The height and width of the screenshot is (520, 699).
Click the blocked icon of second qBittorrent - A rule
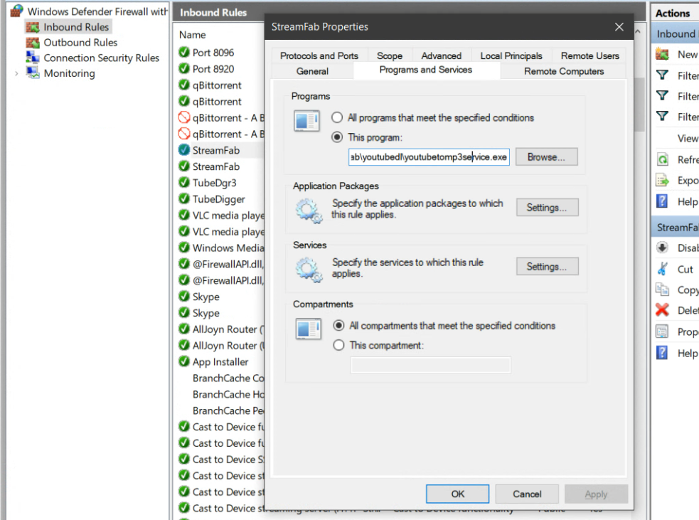click(x=184, y=134)
